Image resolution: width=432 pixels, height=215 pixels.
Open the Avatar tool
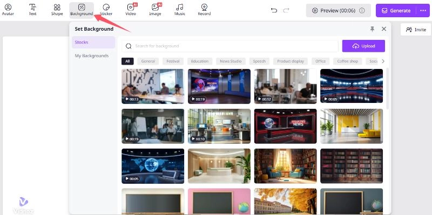point(8,10)
